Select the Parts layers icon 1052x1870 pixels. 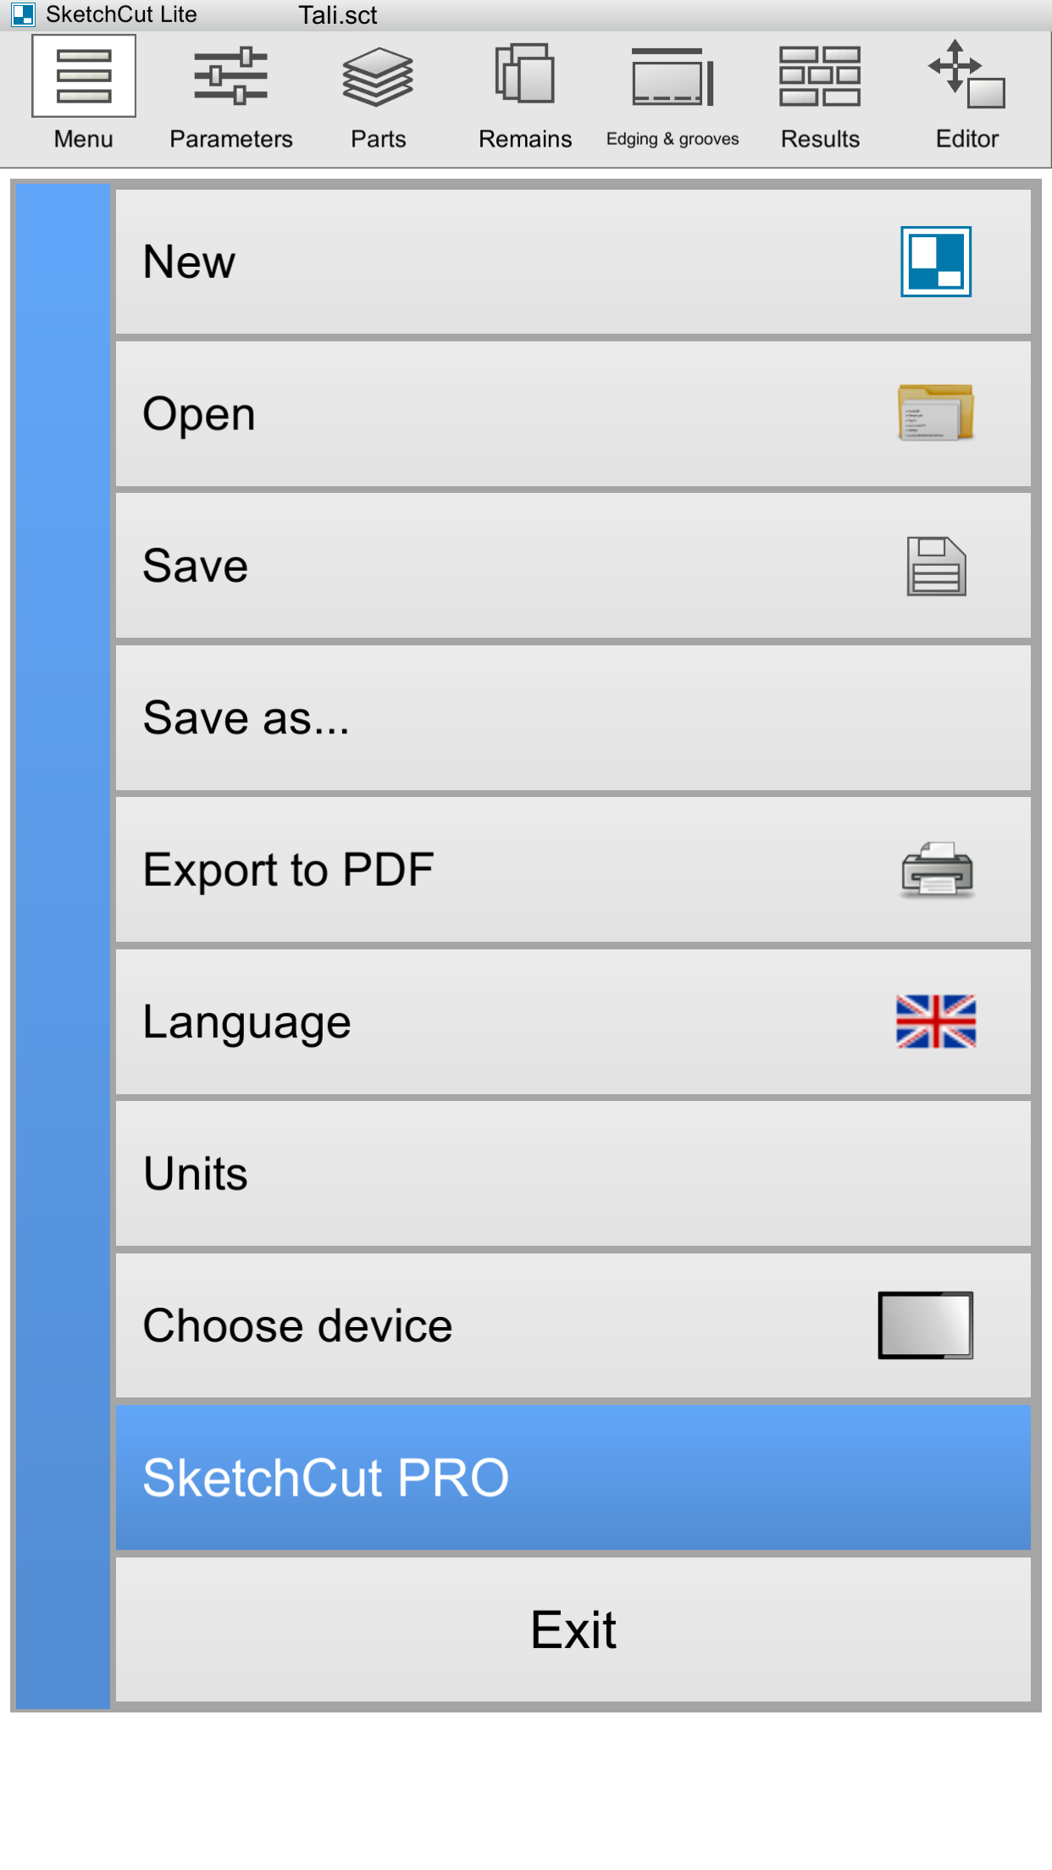tap(378, 77)
